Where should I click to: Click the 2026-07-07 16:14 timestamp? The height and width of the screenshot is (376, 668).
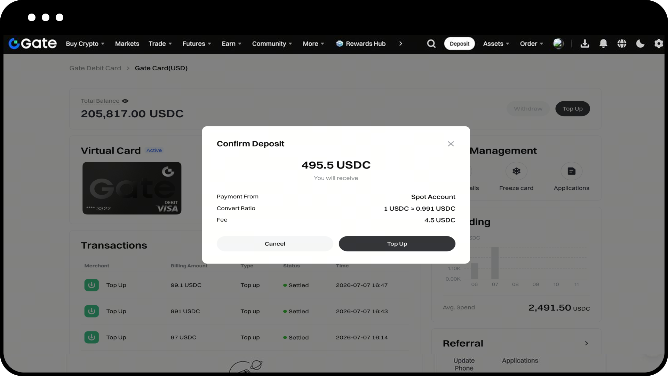click(362, 337)
